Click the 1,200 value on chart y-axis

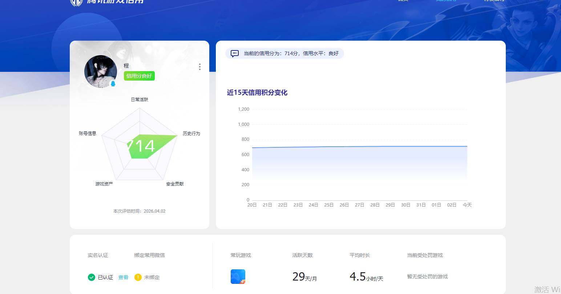click(244, 109)
